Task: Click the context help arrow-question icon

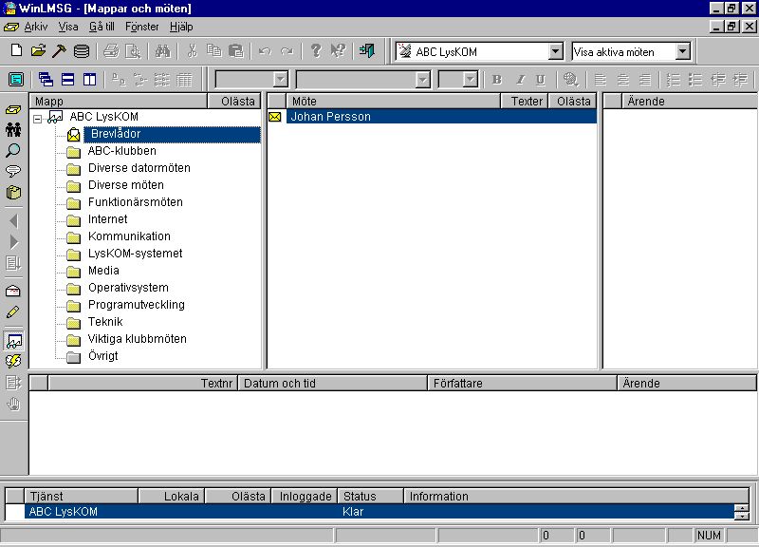Action: pyautogui.click(x=338, y=50)
